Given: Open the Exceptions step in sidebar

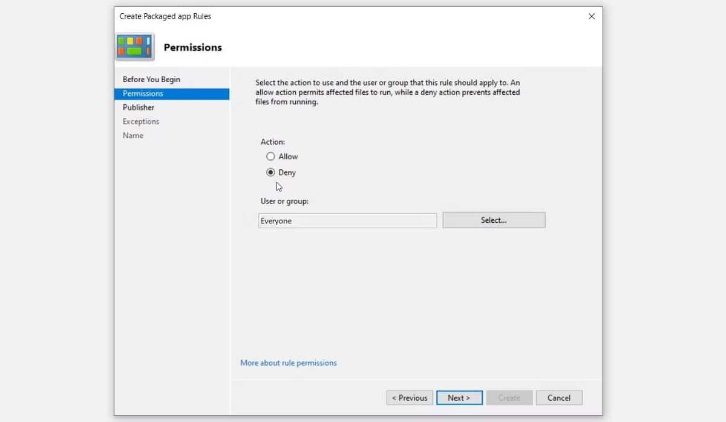Looking at the screenshot, I should point(140,121).
